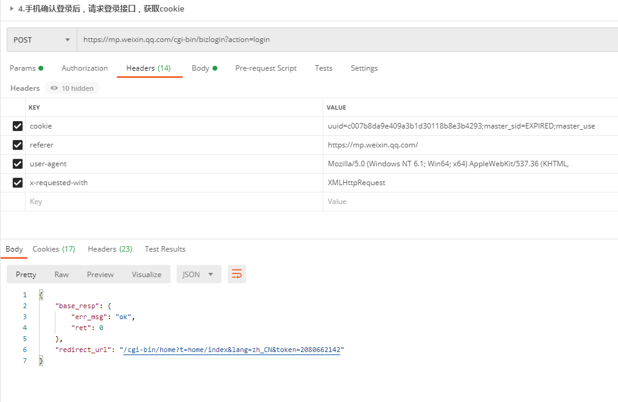Click the "ret" key in response
The width and height of the screenshot is (618, 402).
82,328
